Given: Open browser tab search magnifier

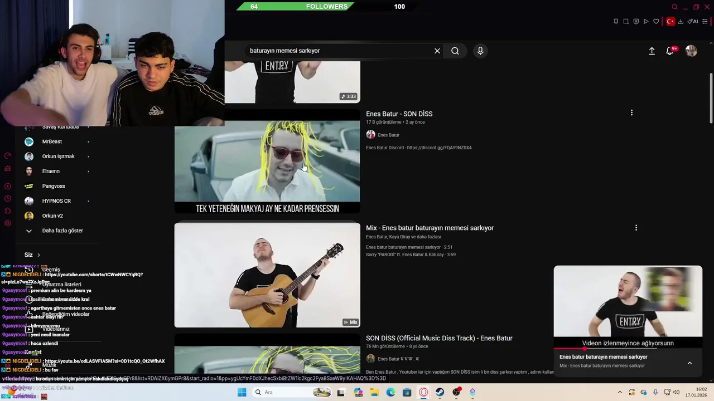Looking at the screenshot, I should pos(674,7).
